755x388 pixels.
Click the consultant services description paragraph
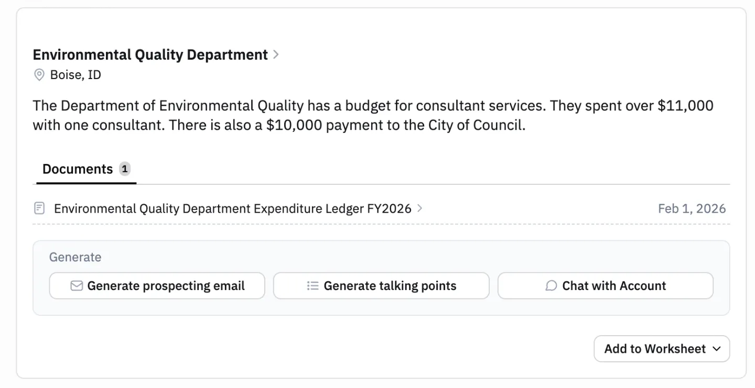point(373,116)
